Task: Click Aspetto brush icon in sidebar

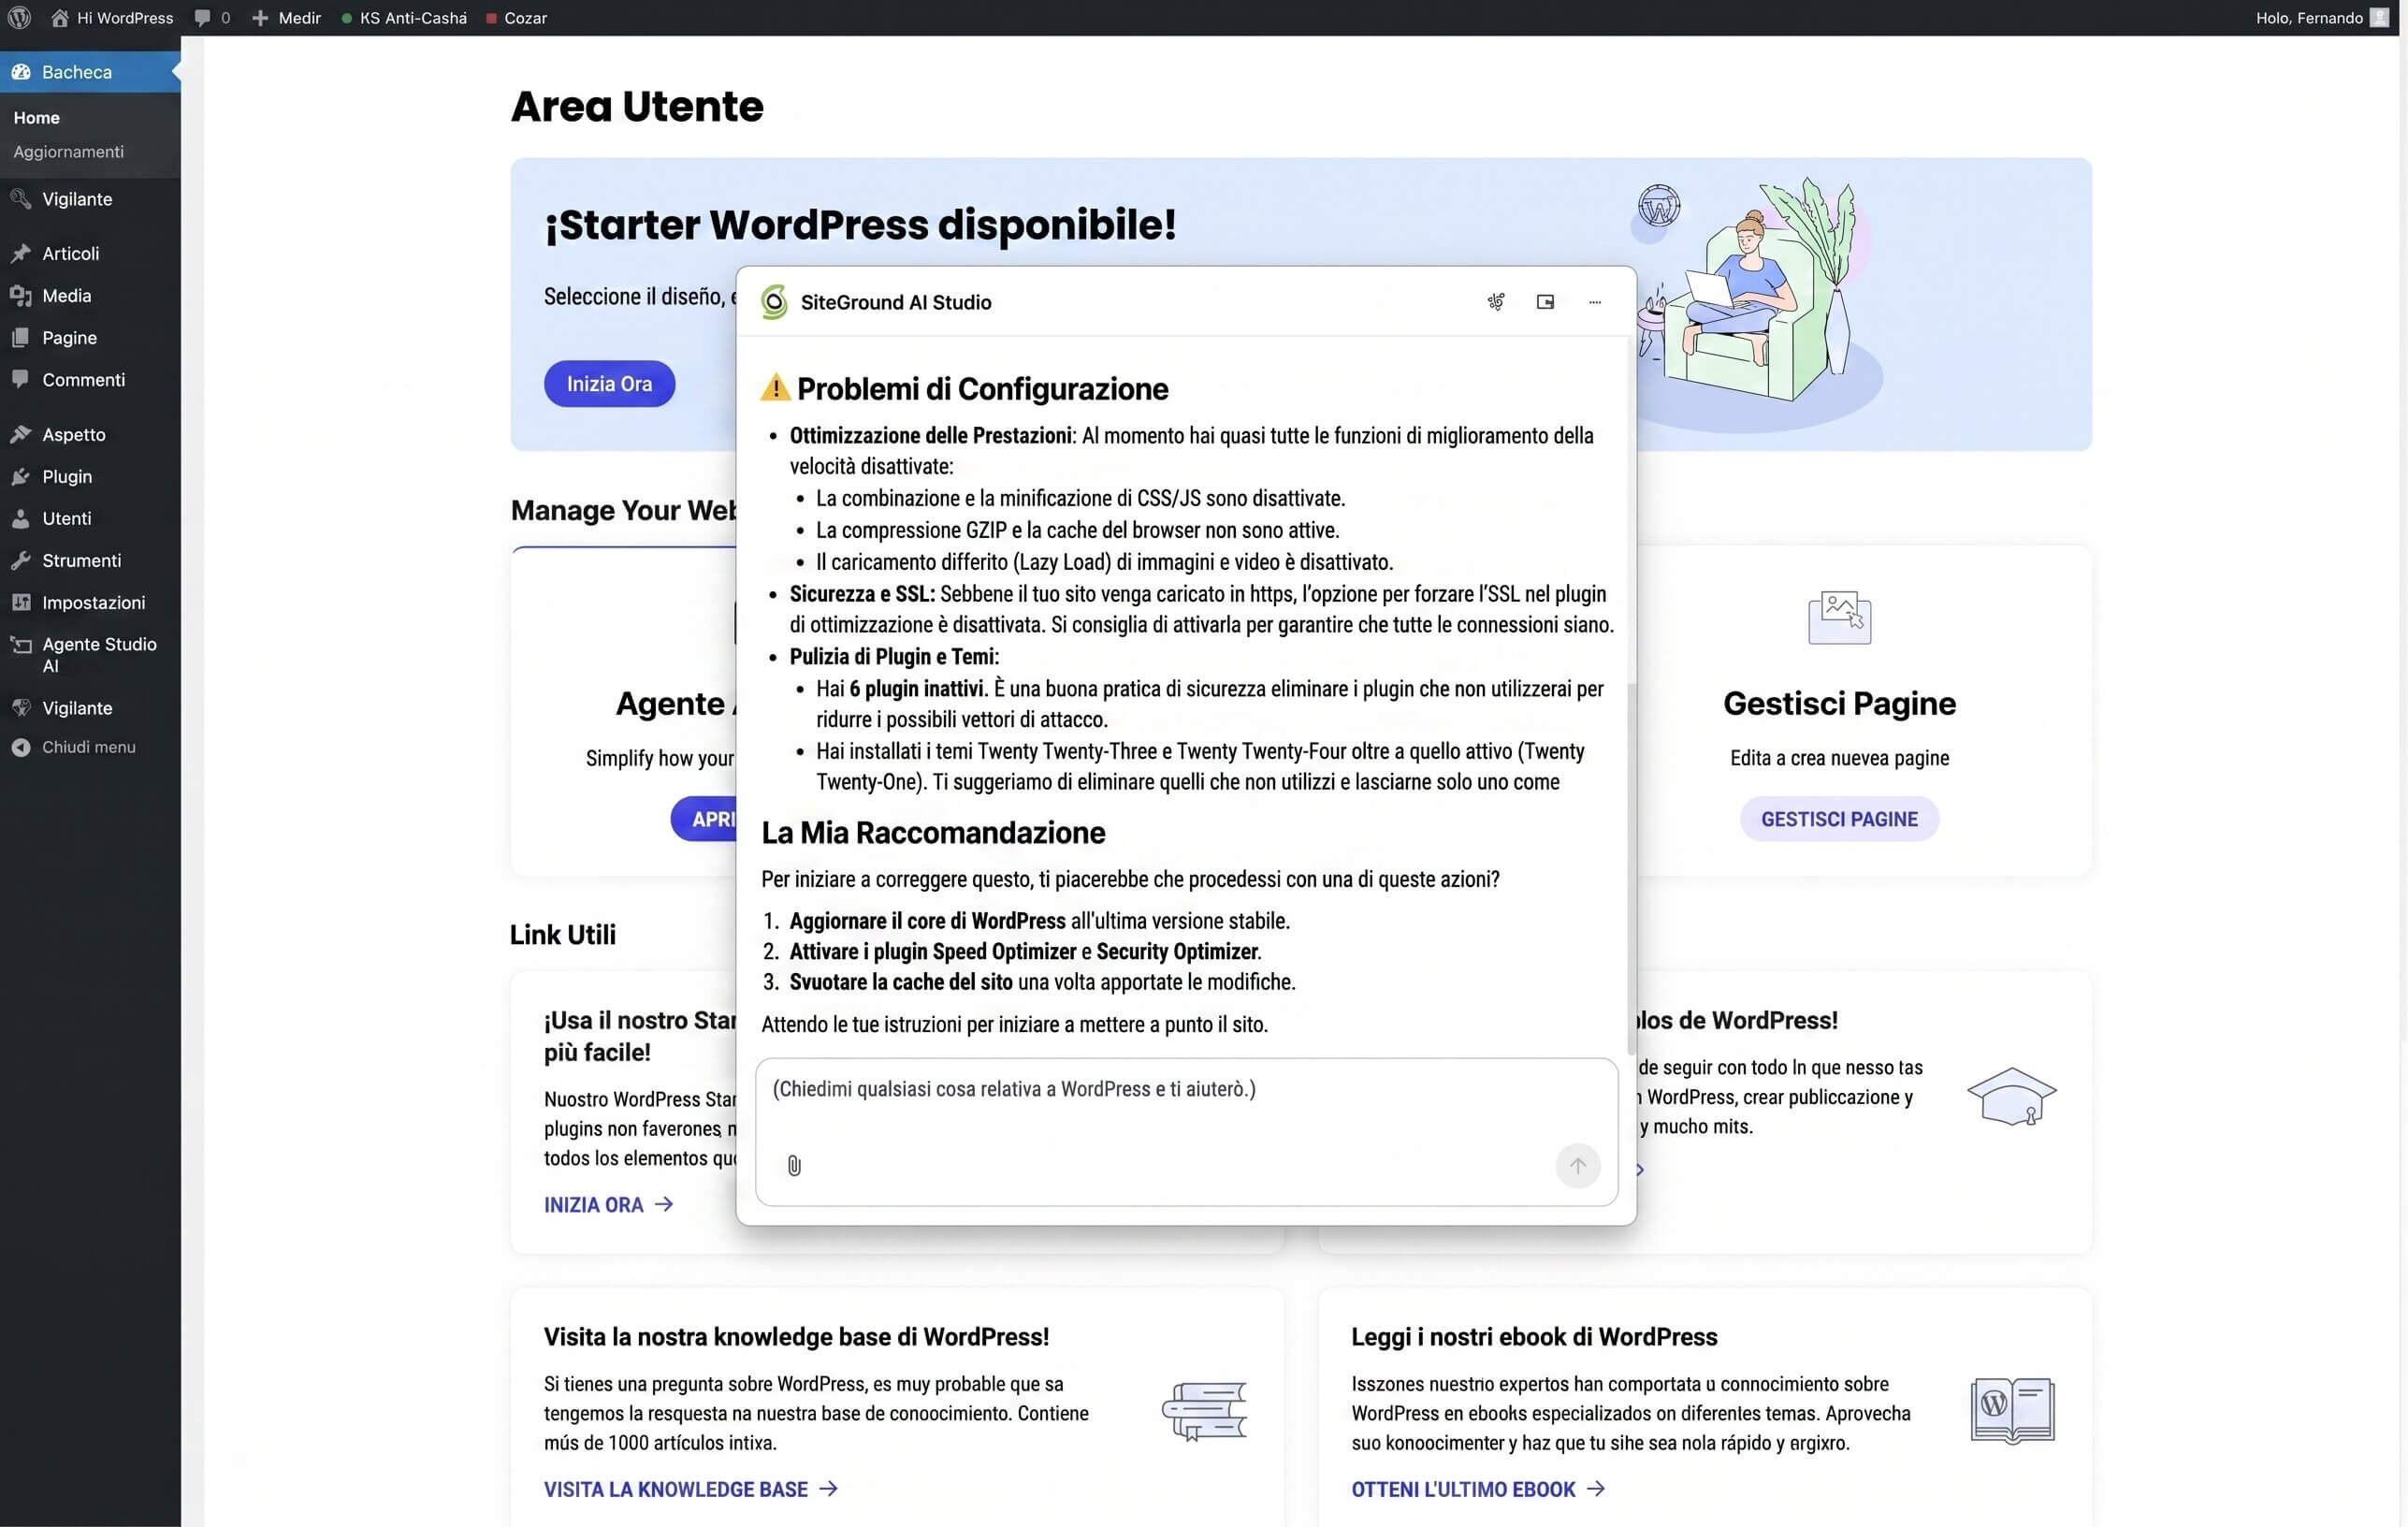Action: (x=21, y=435)
